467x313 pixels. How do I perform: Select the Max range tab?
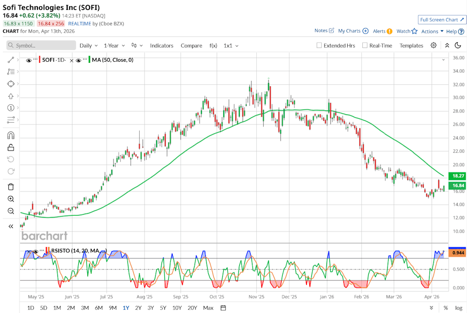pos(208,308)
